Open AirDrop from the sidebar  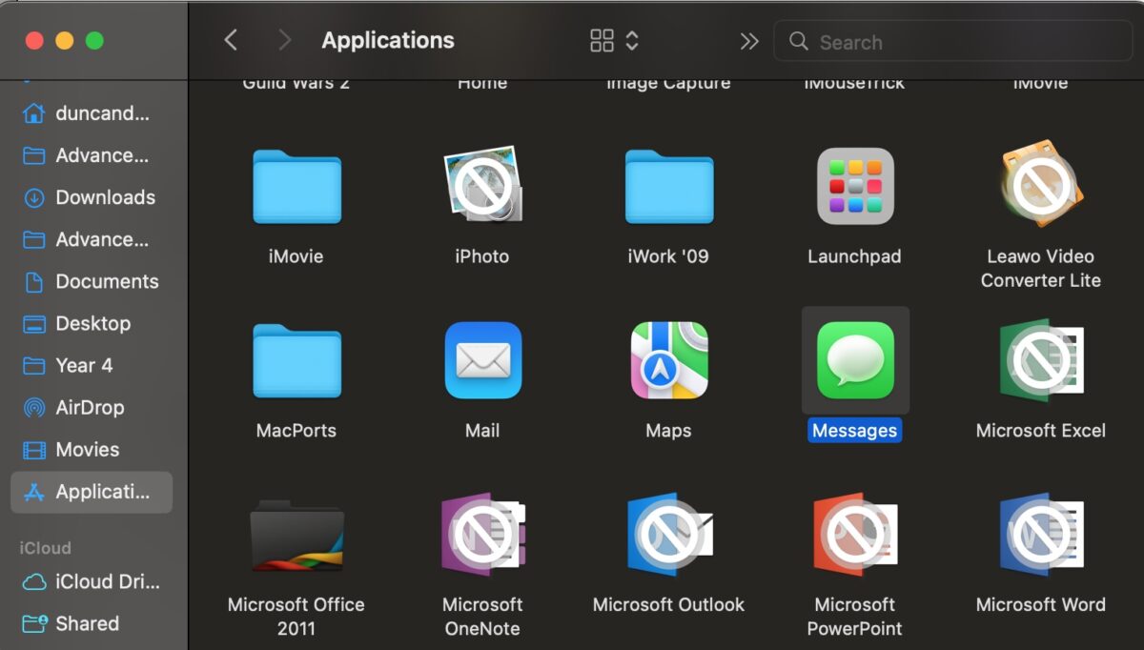(92, 407)
